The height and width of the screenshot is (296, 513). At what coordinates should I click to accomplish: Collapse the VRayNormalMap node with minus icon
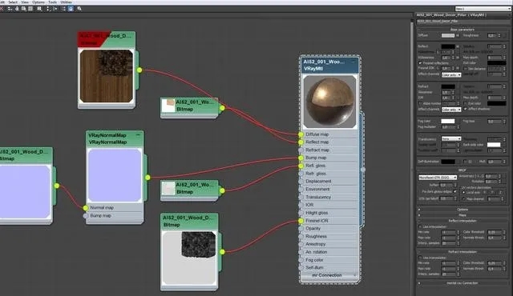point(138,134)
